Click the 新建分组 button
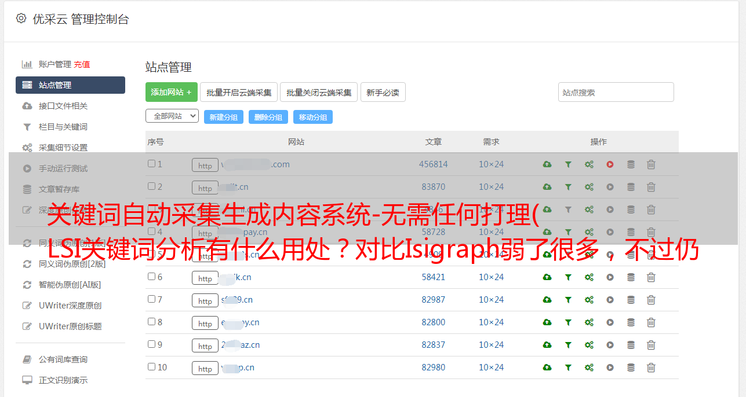The image size is (746, 397). [x=224, y=117]
